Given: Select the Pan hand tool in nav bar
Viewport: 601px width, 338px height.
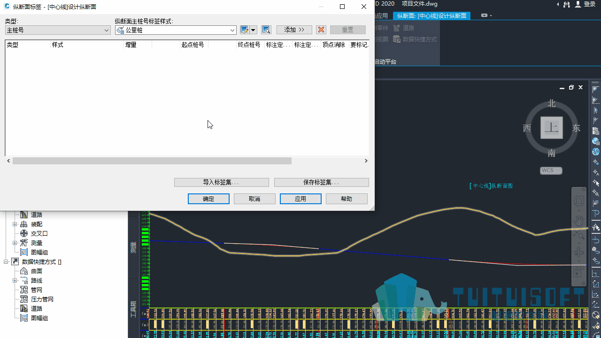Looking at the screenshot, I should pos(579,220).
